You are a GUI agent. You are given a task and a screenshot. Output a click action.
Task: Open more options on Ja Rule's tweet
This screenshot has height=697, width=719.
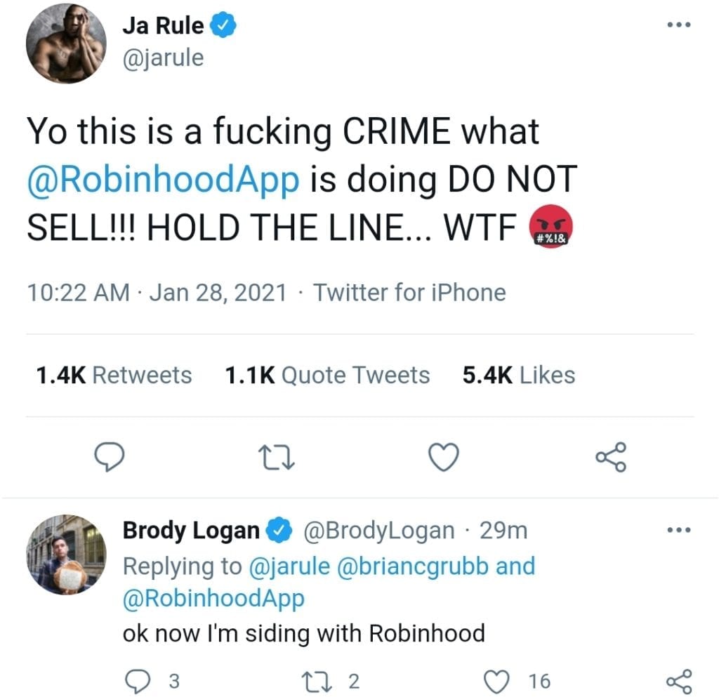679,25
